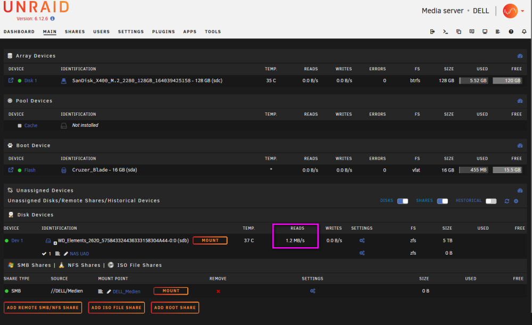Open the Cache pool link
This screenshot has width=532, height=325.
pos(31,125)
